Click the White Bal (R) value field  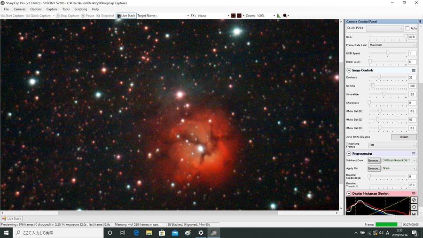pos(413,111)
